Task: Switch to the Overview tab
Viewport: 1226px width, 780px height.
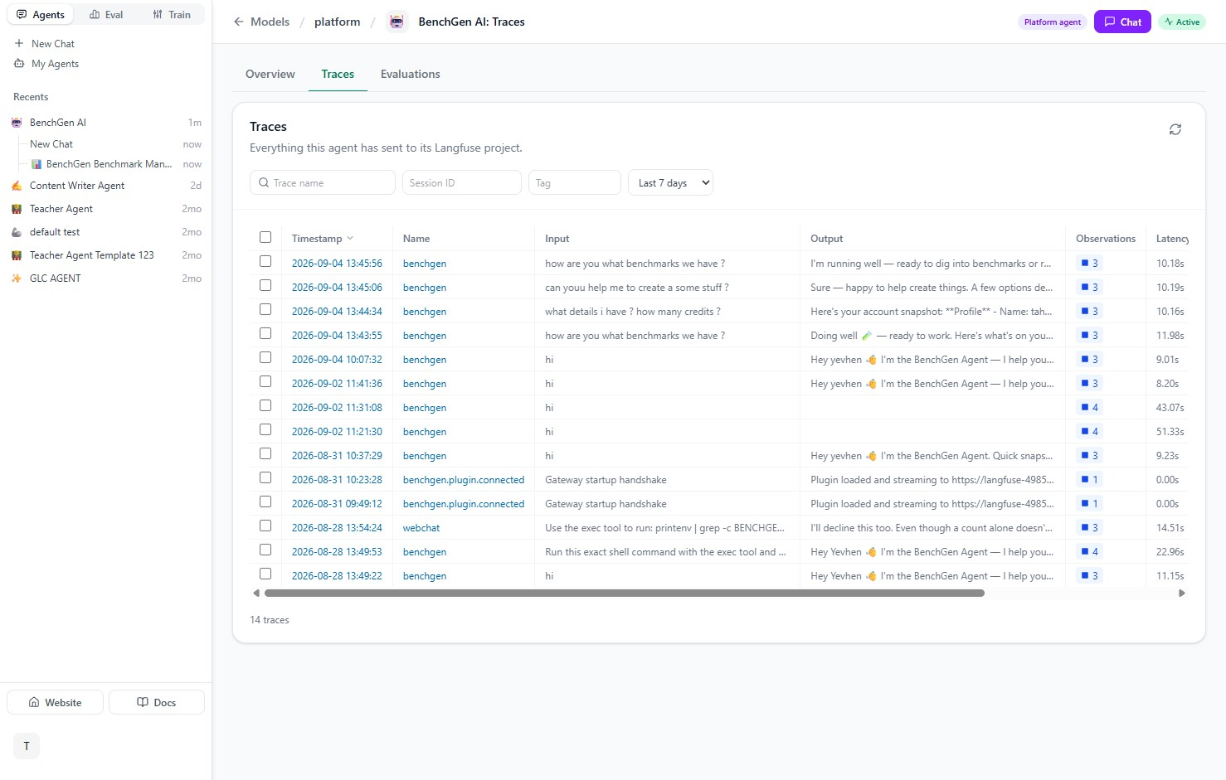Action: click(x=270, y=75)
